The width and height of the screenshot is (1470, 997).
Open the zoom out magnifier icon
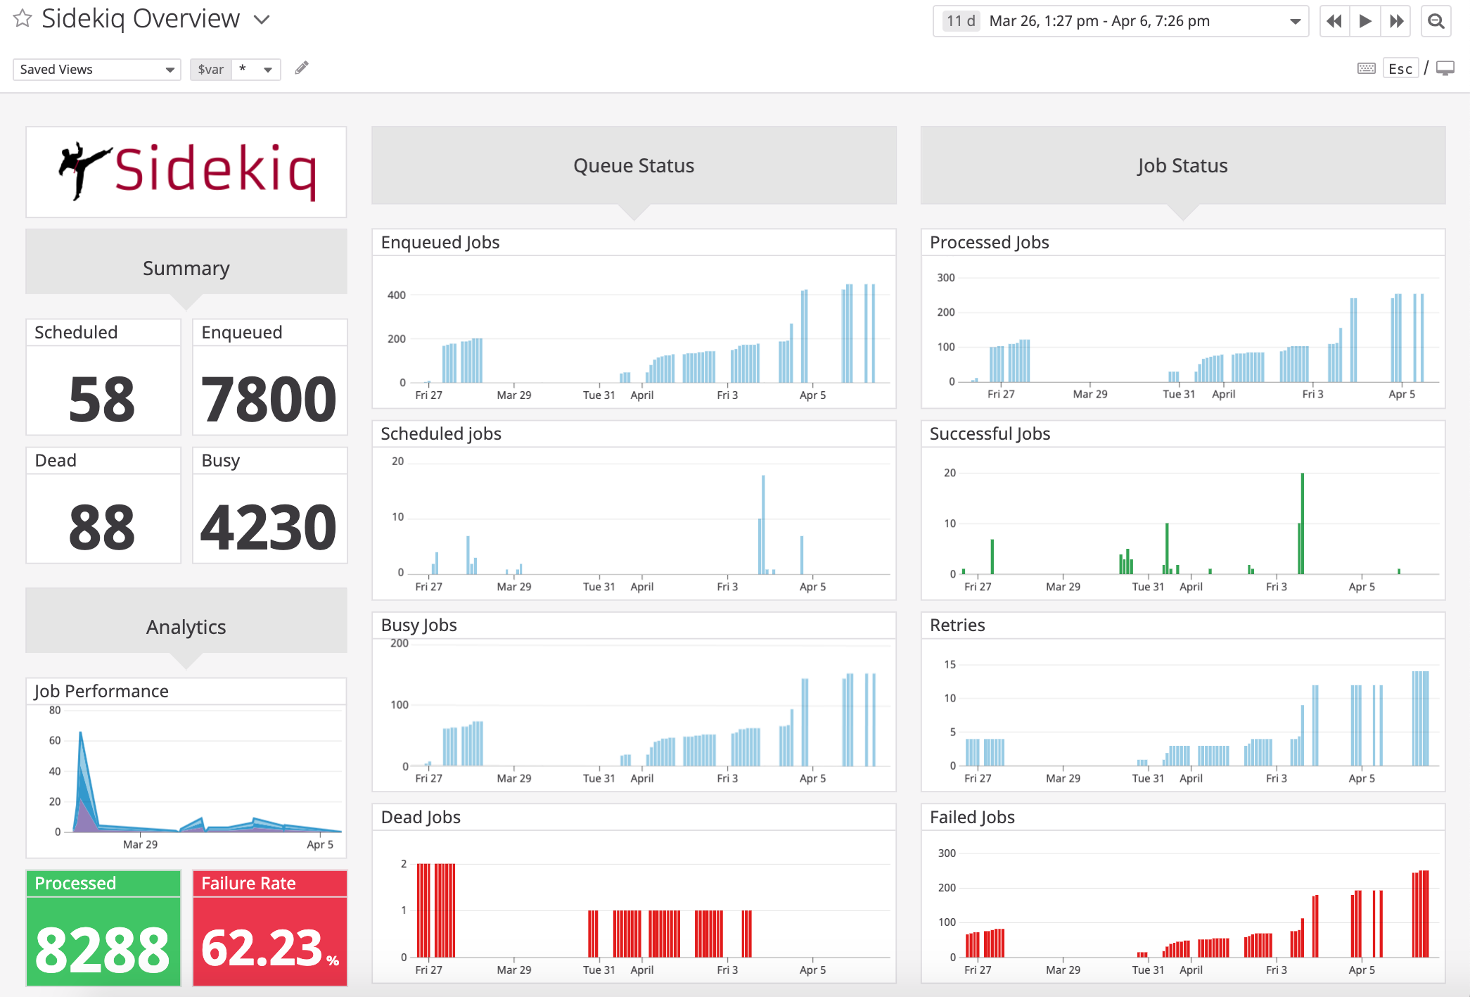[x=1436, y=20]
